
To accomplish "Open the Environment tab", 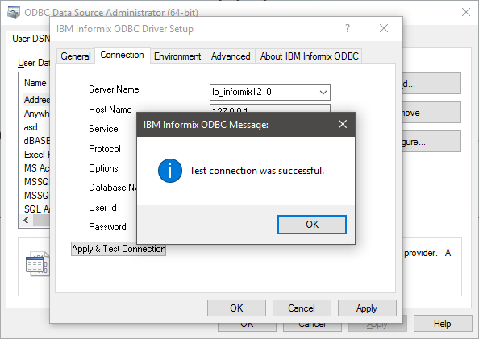I will tap(177, 56).
